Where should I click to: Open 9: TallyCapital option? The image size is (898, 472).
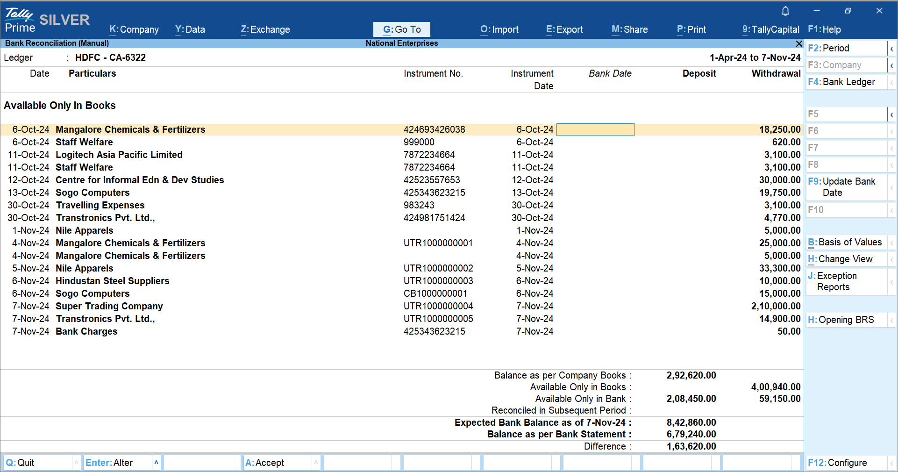771,29
